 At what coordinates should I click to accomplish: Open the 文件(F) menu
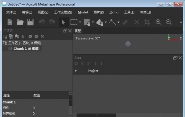pyautogui.click(x=11, y=12)
